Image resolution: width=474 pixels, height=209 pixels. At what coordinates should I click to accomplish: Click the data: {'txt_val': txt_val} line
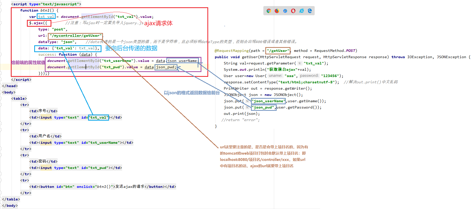click(68, 48)
